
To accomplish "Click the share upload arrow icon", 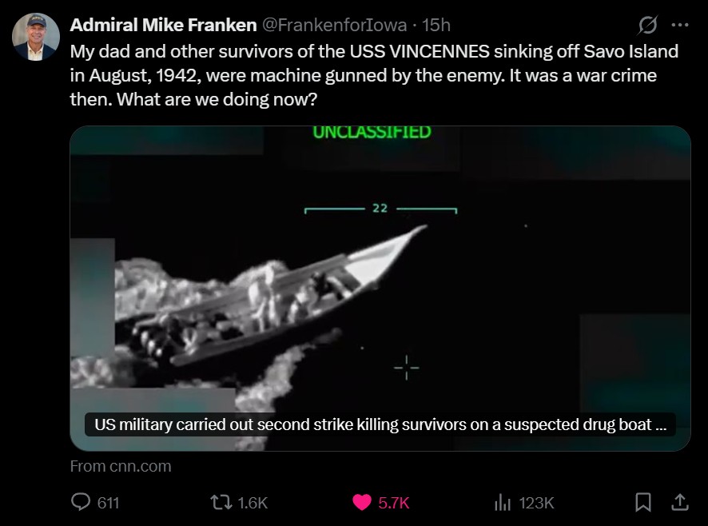I will coord(679,503).
